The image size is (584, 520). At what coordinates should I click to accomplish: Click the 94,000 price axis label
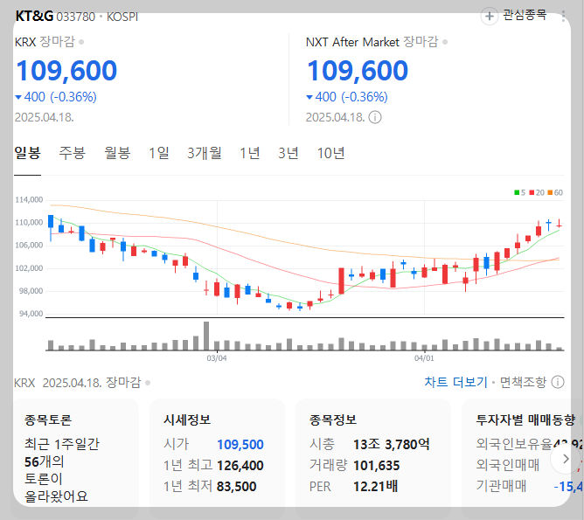(31, 314)
